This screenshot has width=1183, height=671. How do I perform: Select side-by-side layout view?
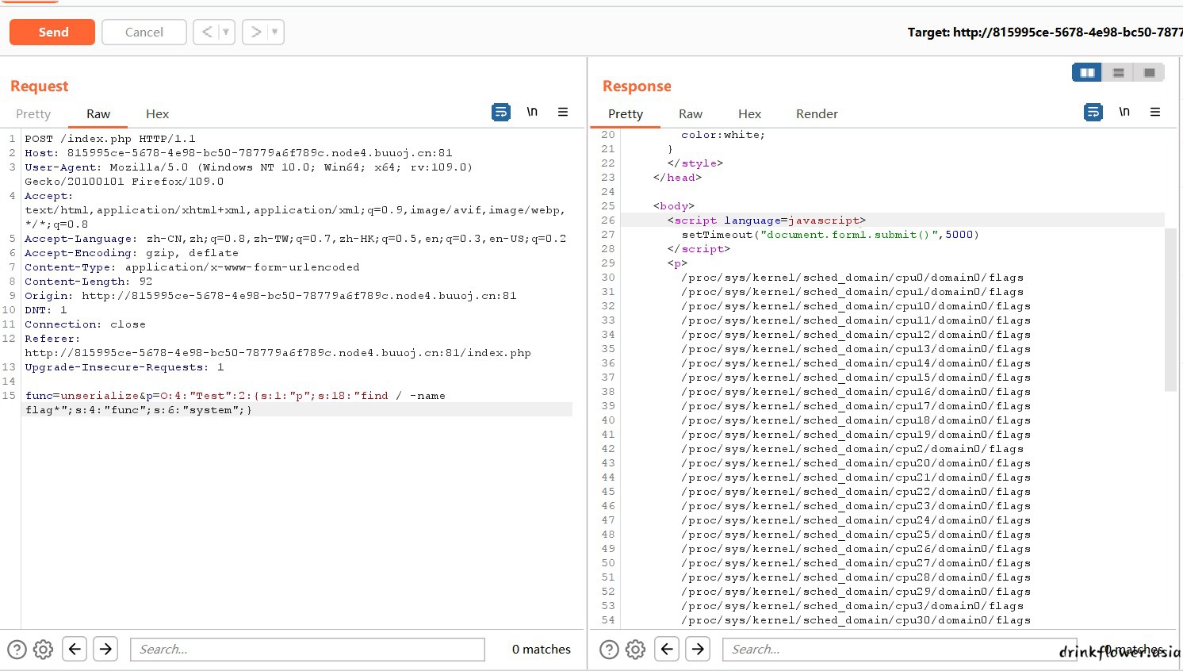(1087, 72)
